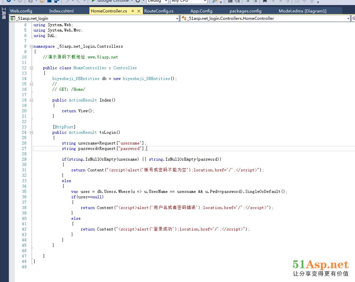
Task: Click the green Start debugging arrow
Action: pos(93,1)
